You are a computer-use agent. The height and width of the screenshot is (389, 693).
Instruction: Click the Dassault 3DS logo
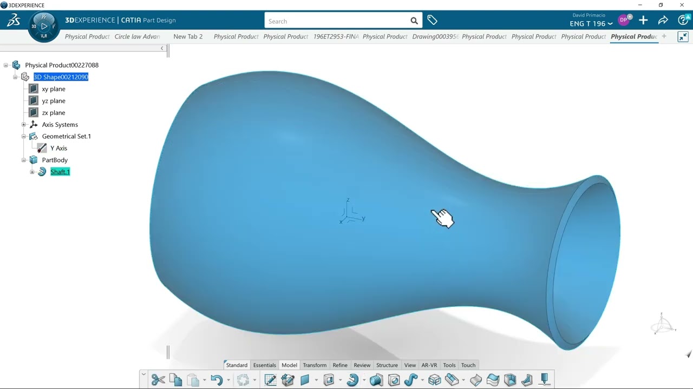14,21
